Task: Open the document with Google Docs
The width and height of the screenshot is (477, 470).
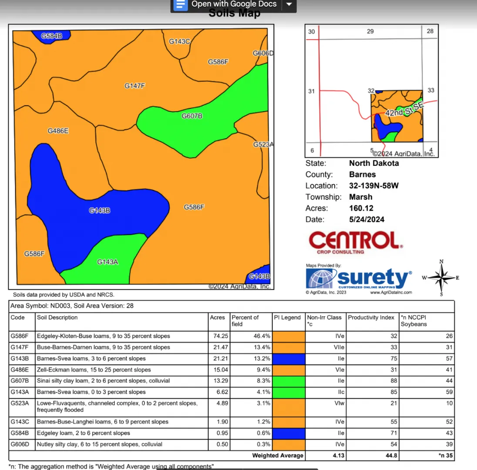Action: click(x=234, y=4)
